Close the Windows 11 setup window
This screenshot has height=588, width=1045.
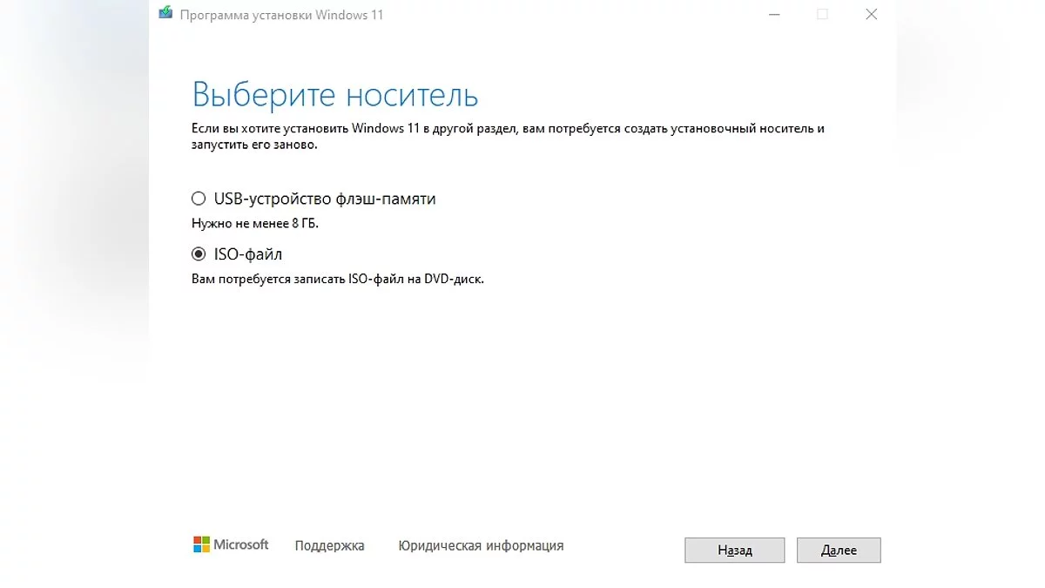(871, 14)
